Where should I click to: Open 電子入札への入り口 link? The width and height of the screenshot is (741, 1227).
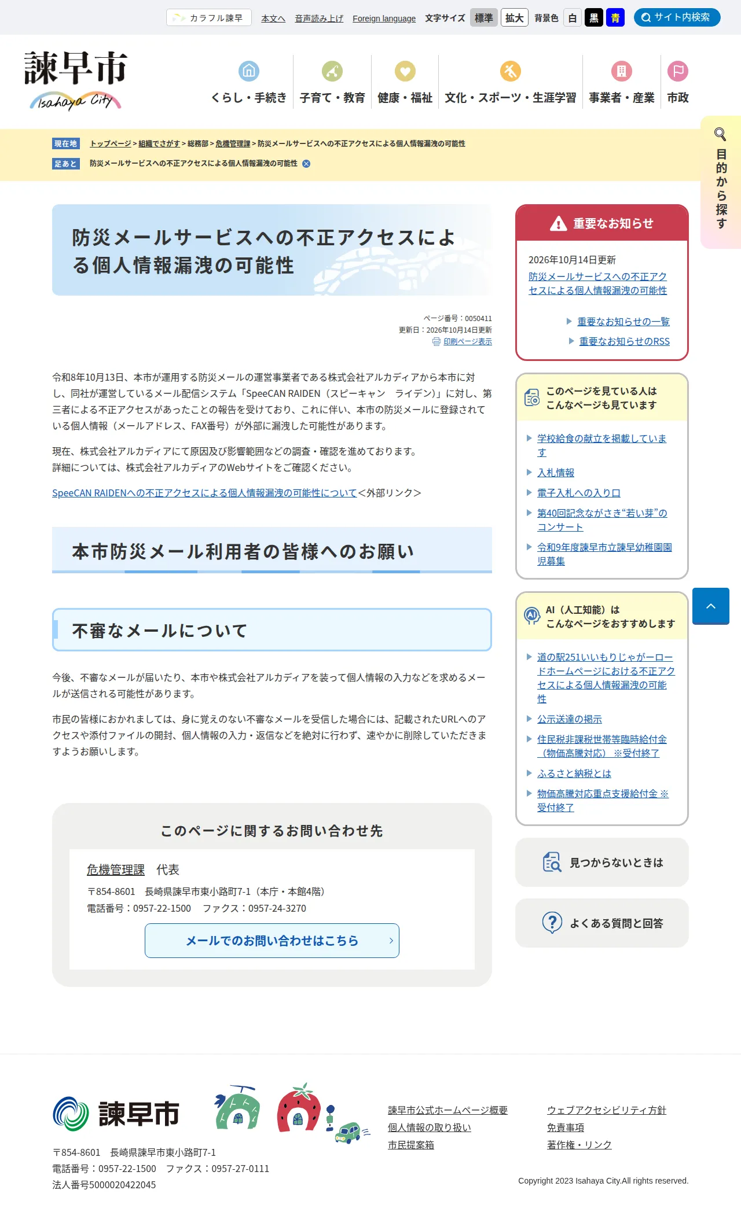(579, 493)
